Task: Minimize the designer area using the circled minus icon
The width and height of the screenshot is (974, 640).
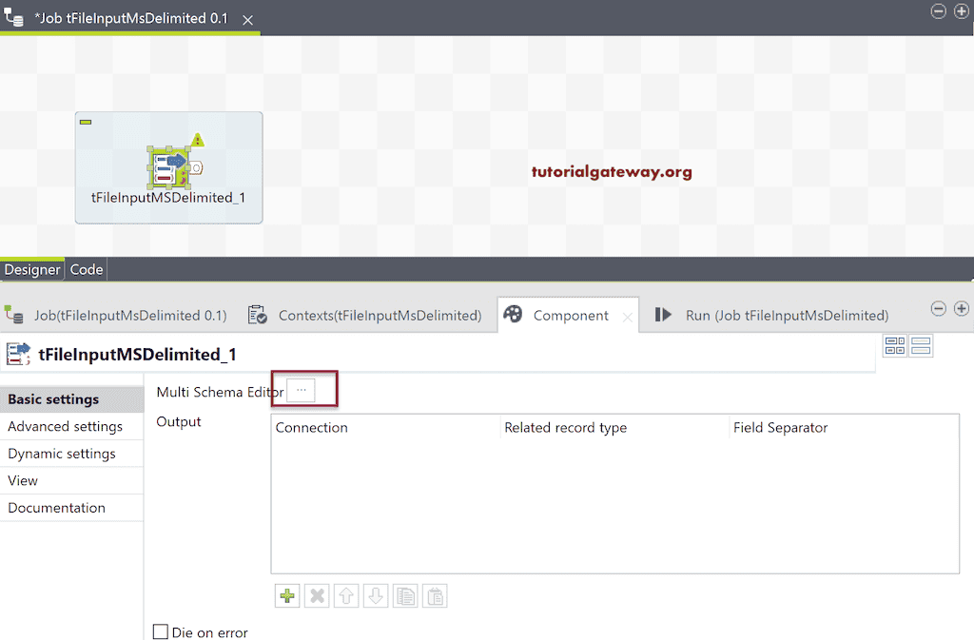Action: pyautogui.click(x=938, y=11)
